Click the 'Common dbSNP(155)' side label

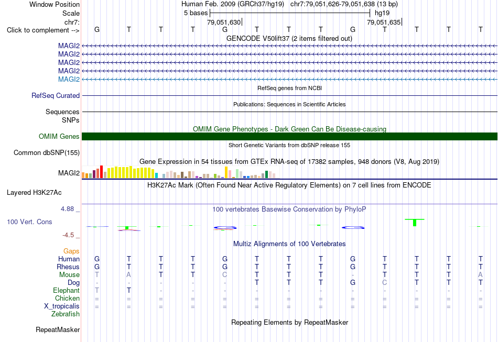tap(46, 152)
